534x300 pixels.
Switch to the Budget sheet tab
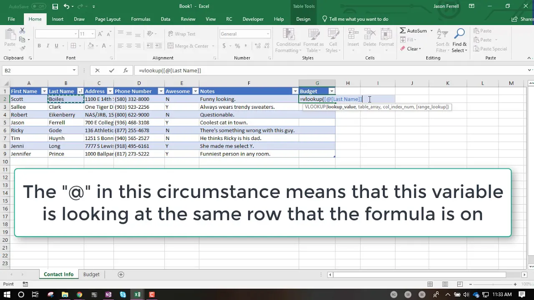[x=91, y=275]
